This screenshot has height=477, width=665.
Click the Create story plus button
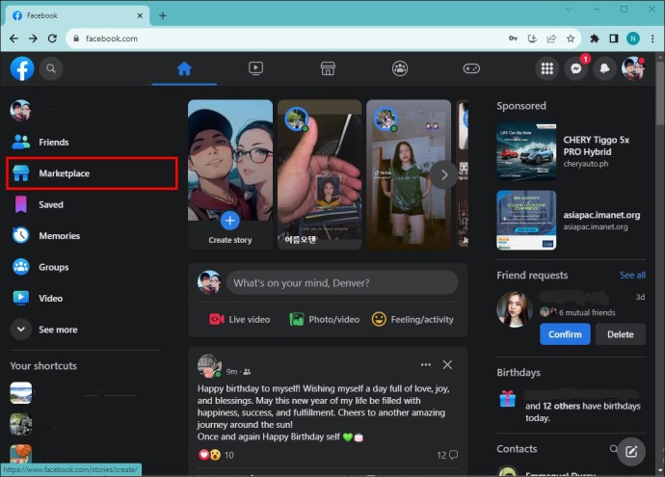click(x=230, y=221)
